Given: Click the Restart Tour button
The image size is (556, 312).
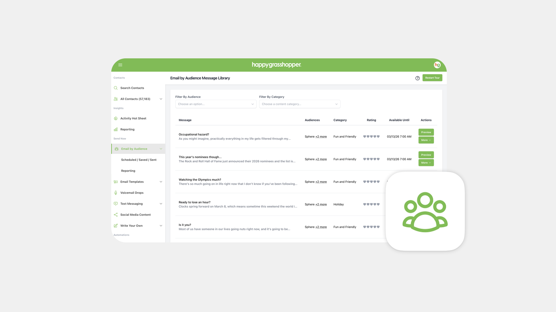Looking at the screenshot, I should (x=432, y=78).
